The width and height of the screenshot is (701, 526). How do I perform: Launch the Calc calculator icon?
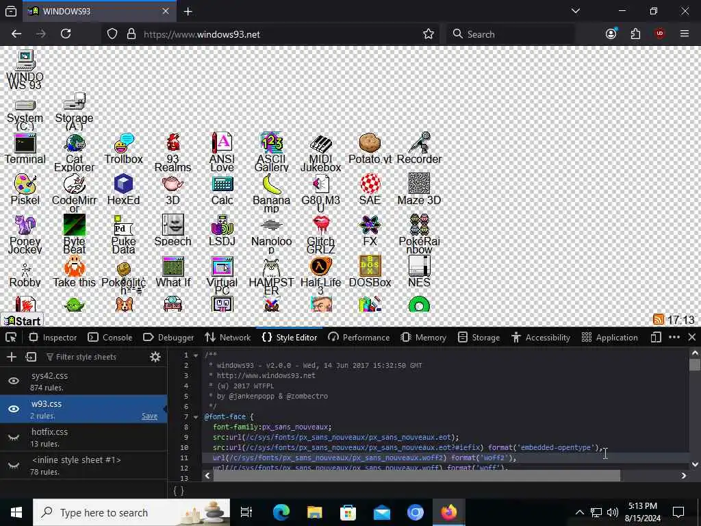pyautogui.click(x=222, y=190)
